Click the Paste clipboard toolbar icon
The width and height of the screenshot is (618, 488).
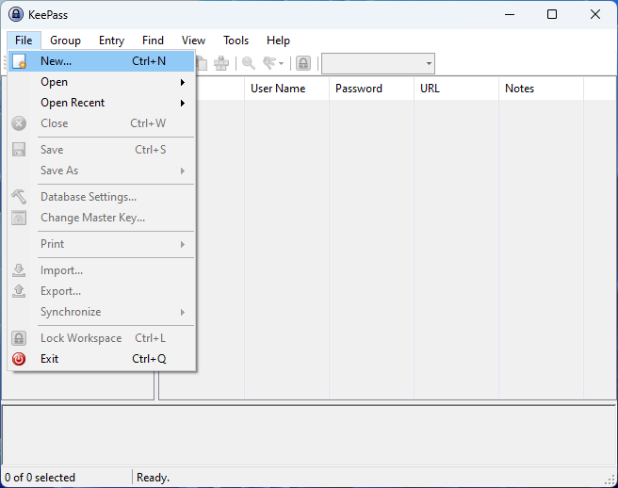[202, 63]
